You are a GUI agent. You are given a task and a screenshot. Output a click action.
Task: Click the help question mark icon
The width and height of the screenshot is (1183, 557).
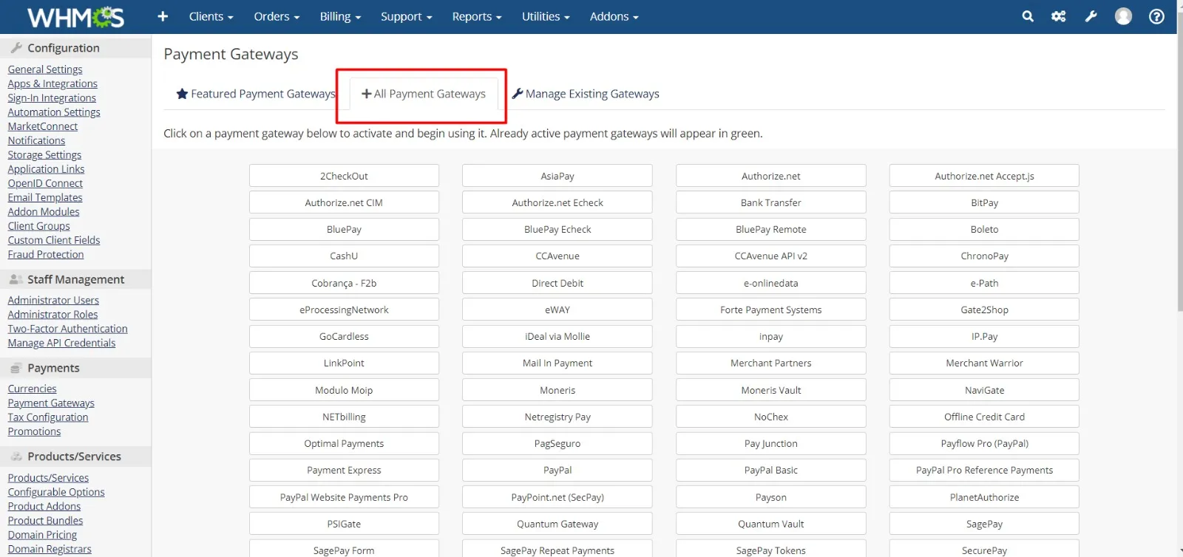pyautogui.click(x=1156, y=16)
